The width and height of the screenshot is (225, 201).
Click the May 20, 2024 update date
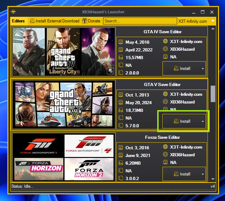138,103
